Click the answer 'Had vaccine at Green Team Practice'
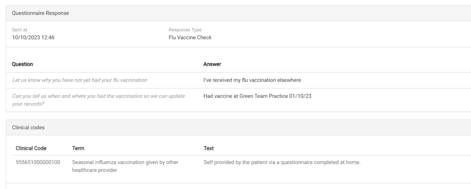 pyautogui.click(x=257, y=96)
